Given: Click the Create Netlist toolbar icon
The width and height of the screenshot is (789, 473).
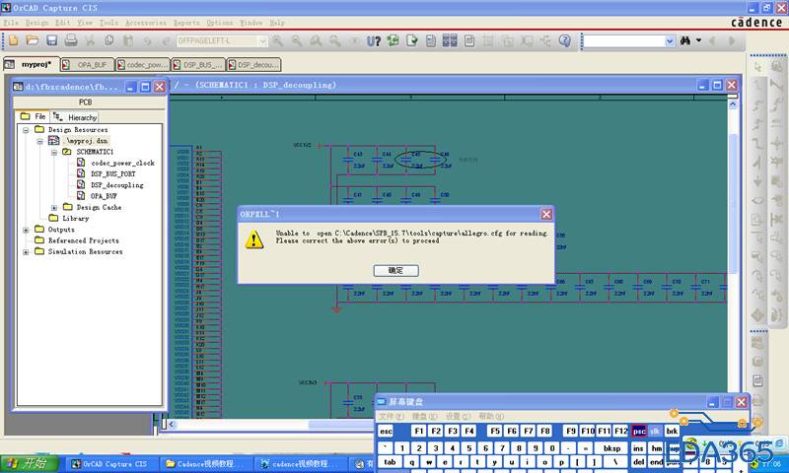Looking at the screenshot, I should pyautogui.click(x=431, y=40).
